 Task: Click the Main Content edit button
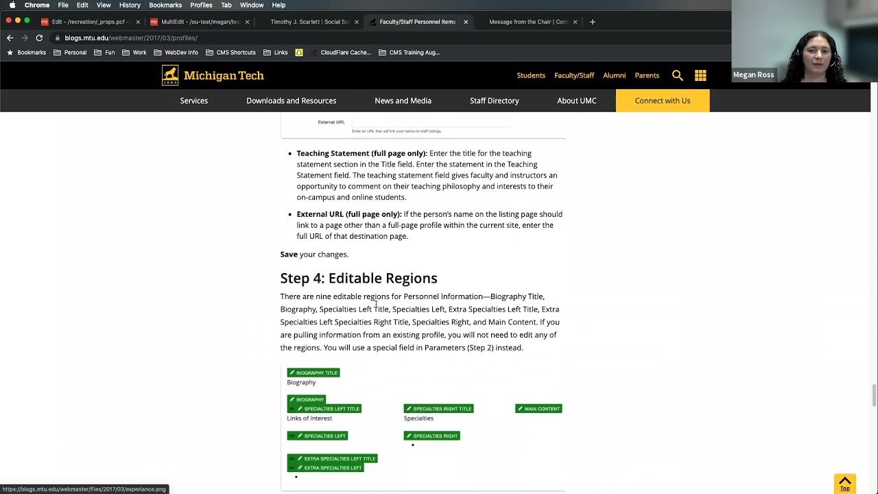(x=538, y=409)
